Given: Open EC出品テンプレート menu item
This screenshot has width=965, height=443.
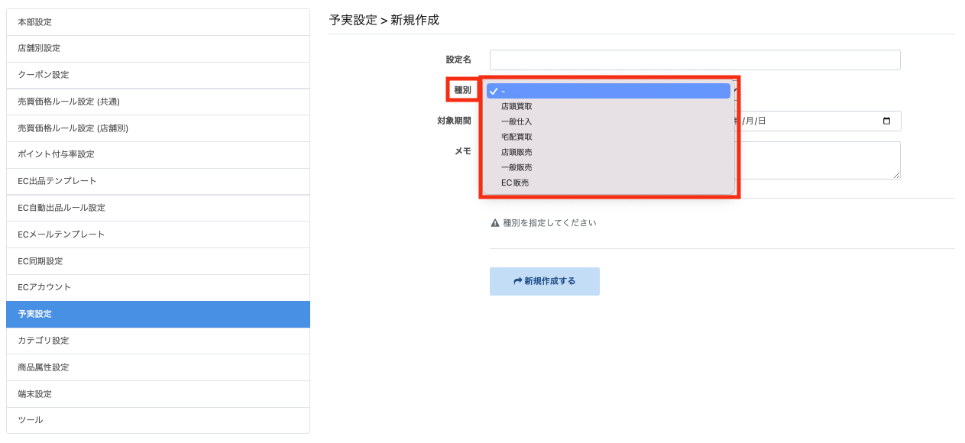Looking at the screenshot, I should point(158,182).
